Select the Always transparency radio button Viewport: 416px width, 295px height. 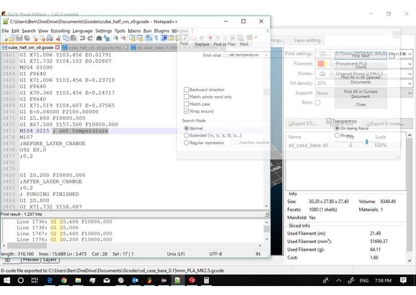click(x=337, y=135)
